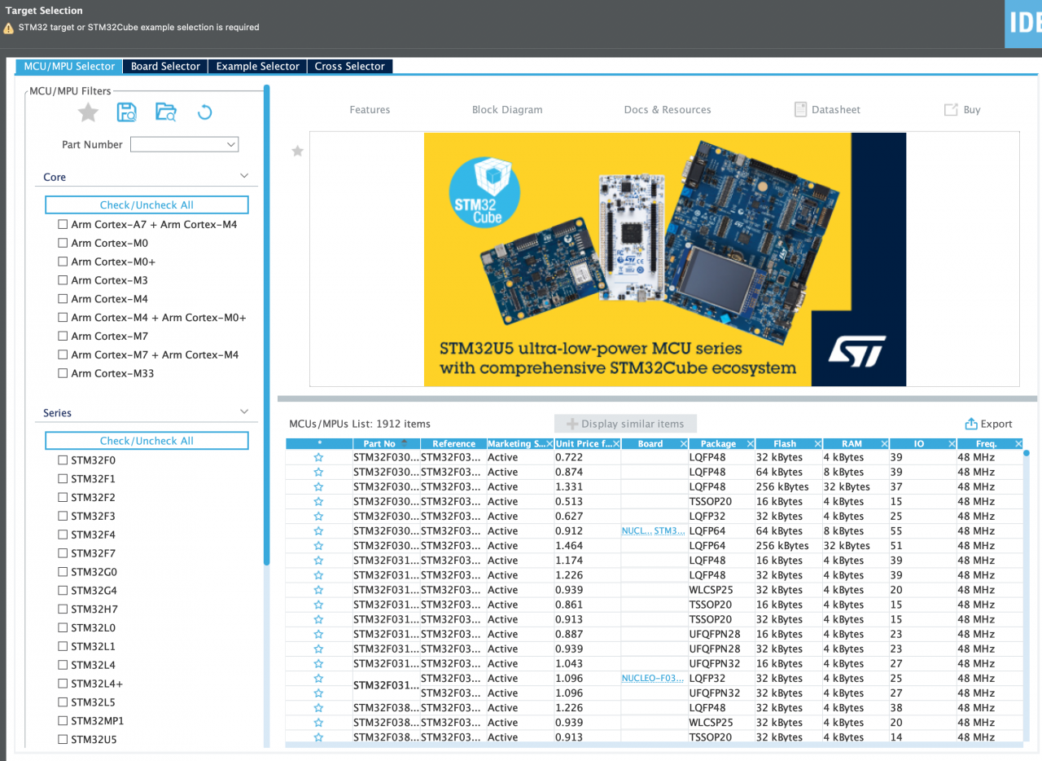The image size is (1042, 761).
Task: Click the star favorites icon in MCU/MPU Filters
Action: coord(88,112)
